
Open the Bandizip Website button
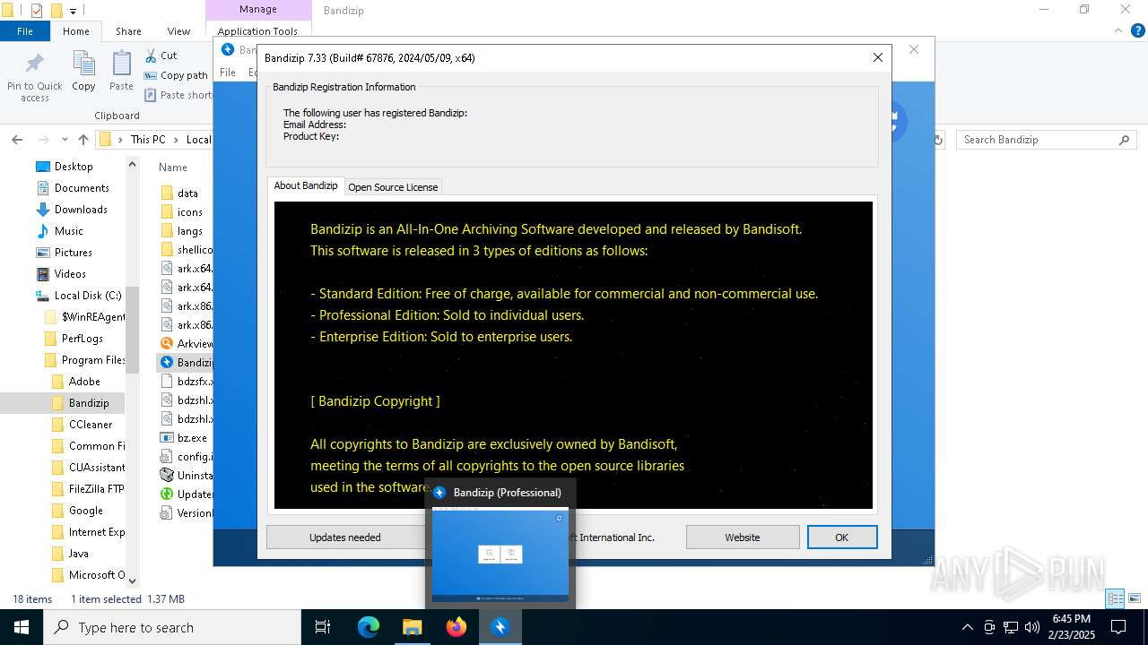(x=743, y=537)
